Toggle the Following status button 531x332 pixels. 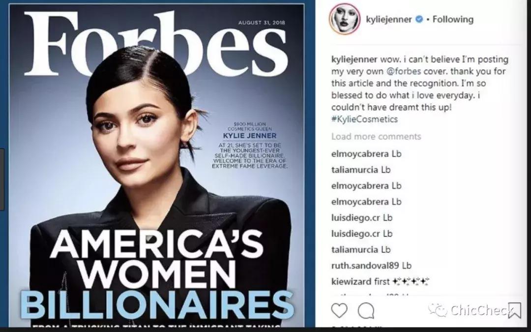453,19
